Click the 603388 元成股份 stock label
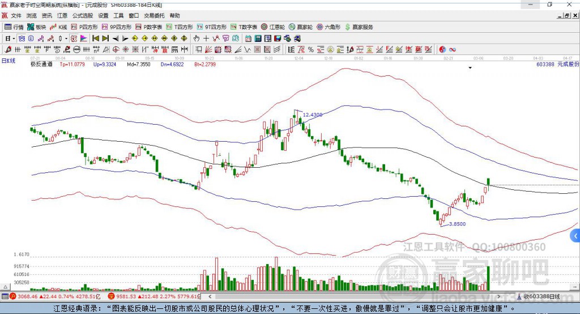The image size is (580, 314). pos(557,64)
